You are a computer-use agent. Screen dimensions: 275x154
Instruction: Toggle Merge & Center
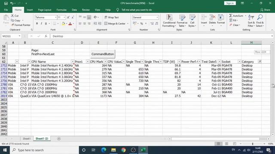pos(115,24)
